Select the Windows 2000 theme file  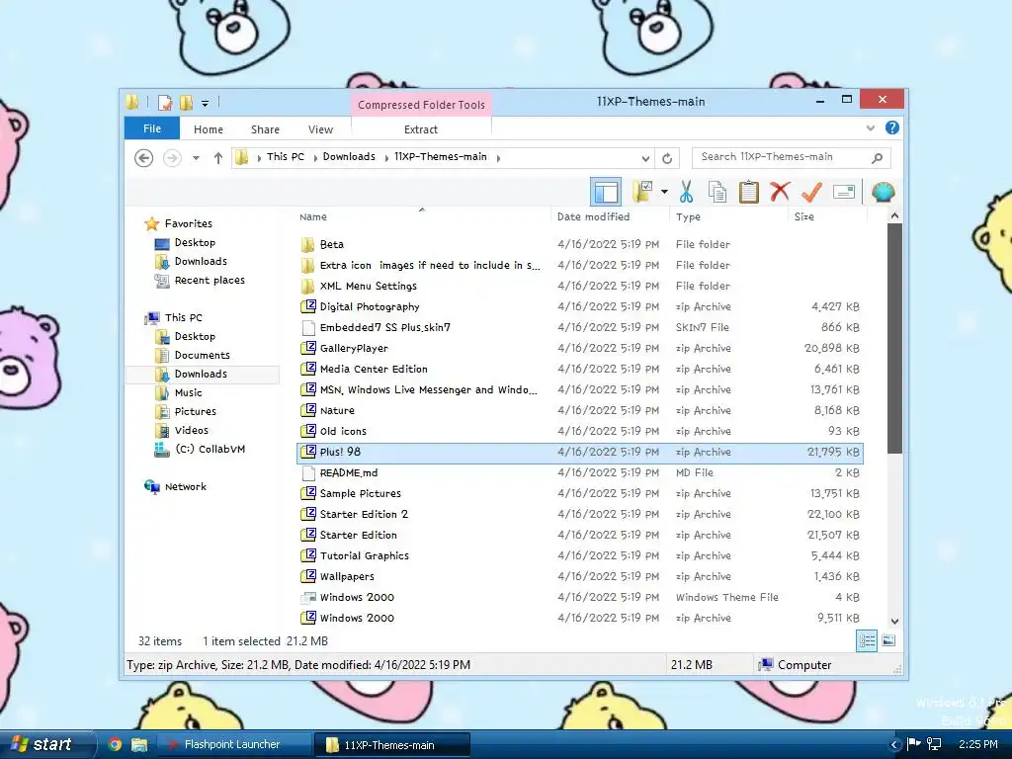coord(579,597)
